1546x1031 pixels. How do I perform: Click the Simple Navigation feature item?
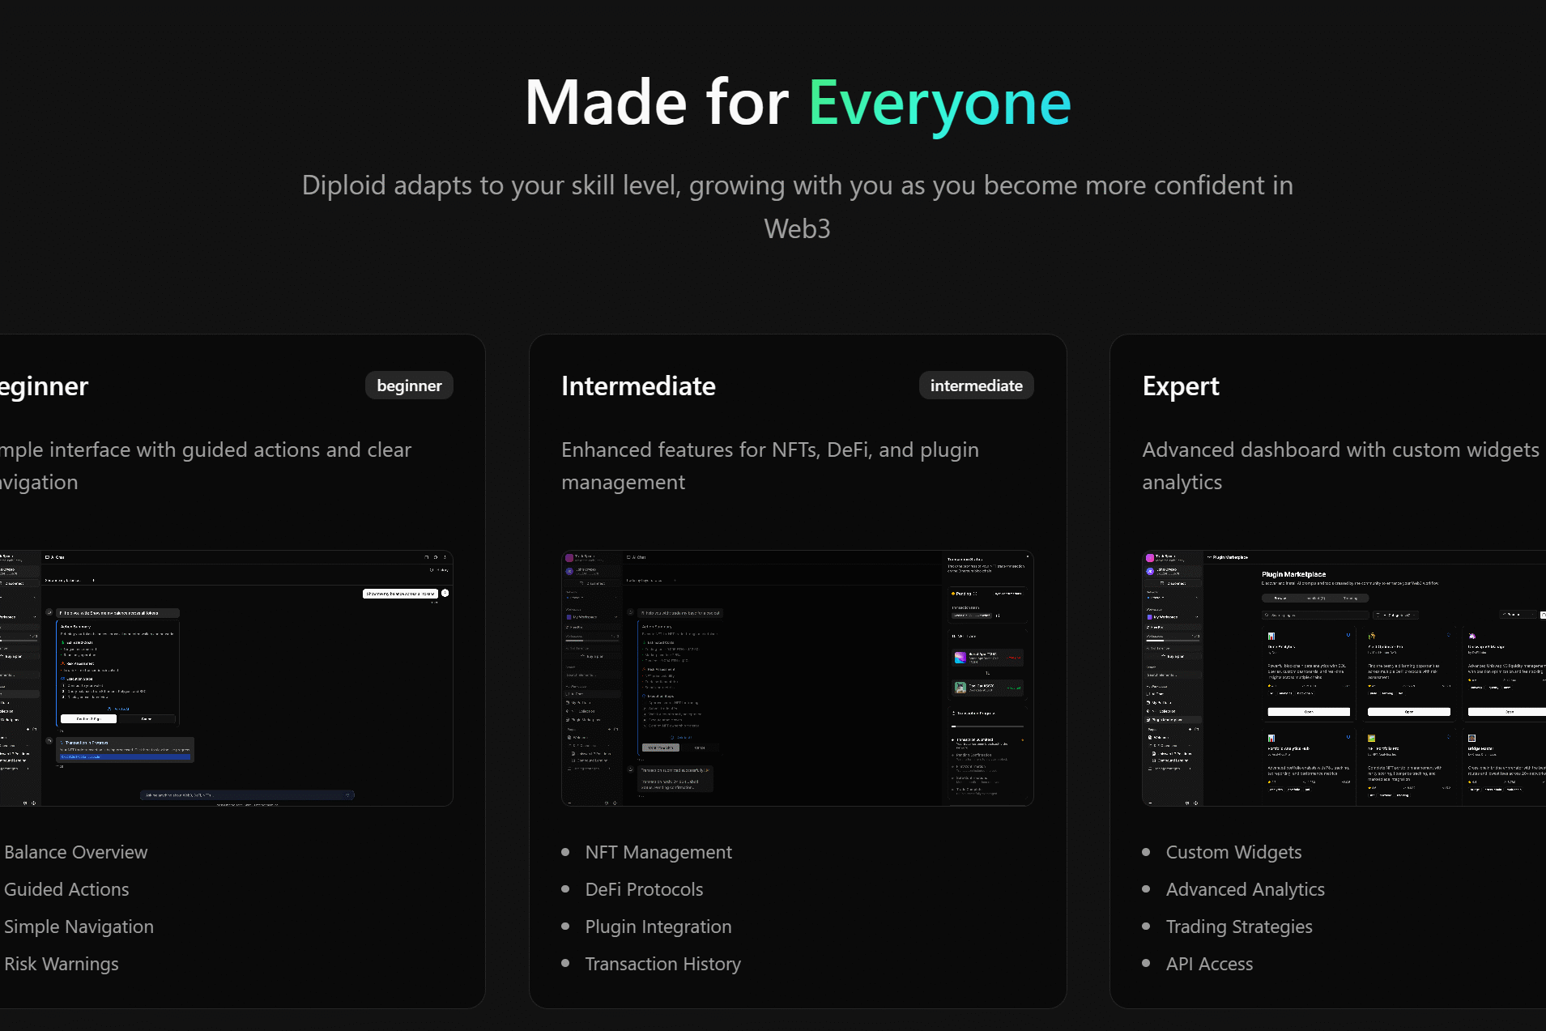[79, 927]
